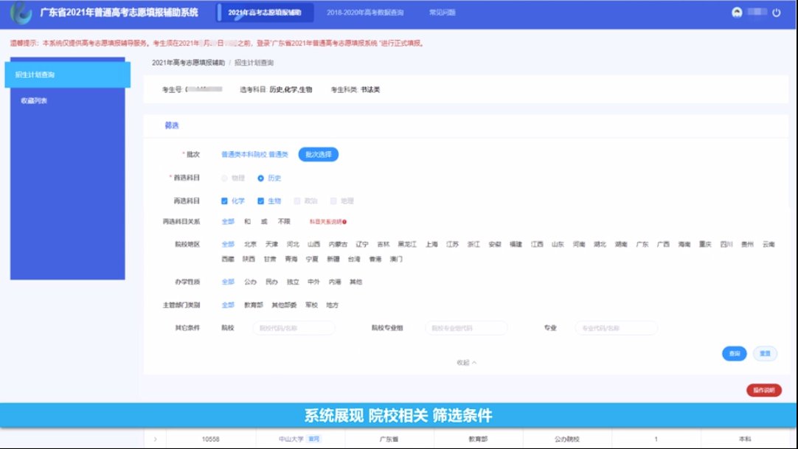Screen dimensions: 798x449
Task: Select the 历史 radio button
Action: coord(261,178)
